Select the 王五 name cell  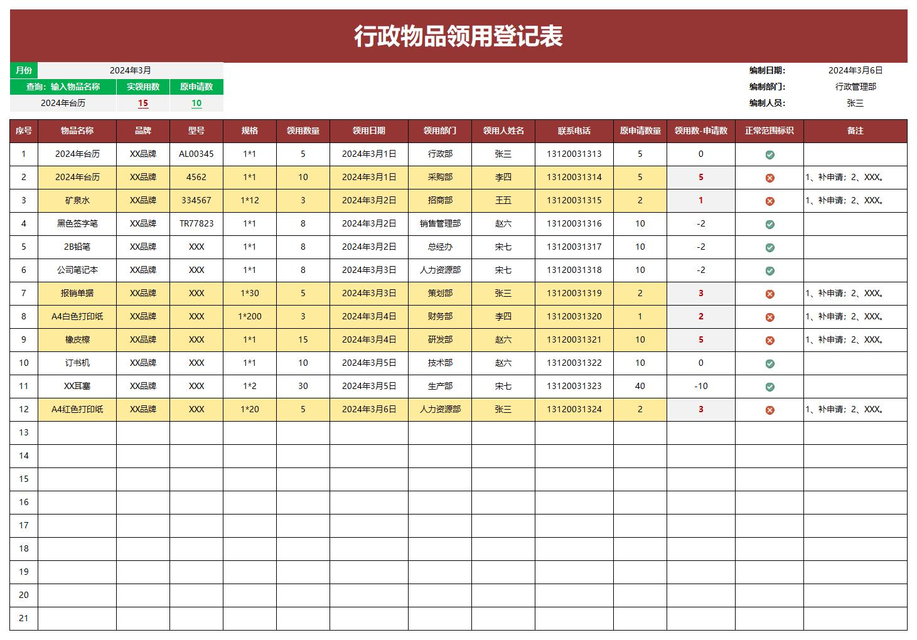pyautogui.click(x=503, y=200)
